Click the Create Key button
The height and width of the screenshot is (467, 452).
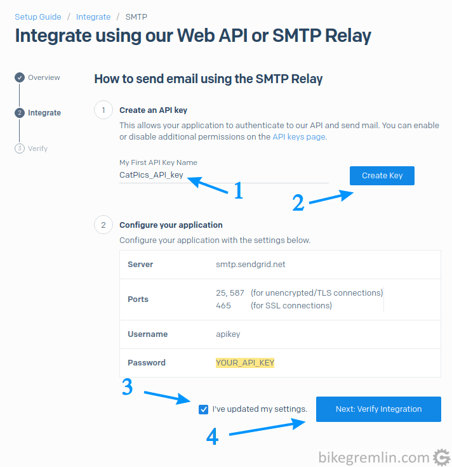tap(382, 176)
